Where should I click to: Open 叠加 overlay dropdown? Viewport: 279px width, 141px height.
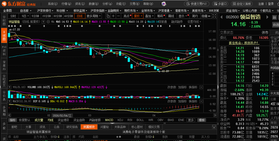click(x=149, y=16)
